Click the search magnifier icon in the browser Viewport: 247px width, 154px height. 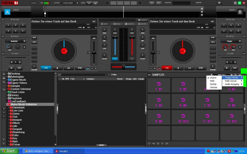(59, 75)
